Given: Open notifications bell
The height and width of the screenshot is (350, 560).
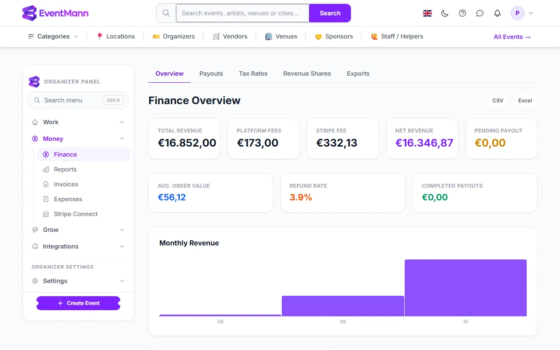Looking at the screenshot, I should pos(497,13).
